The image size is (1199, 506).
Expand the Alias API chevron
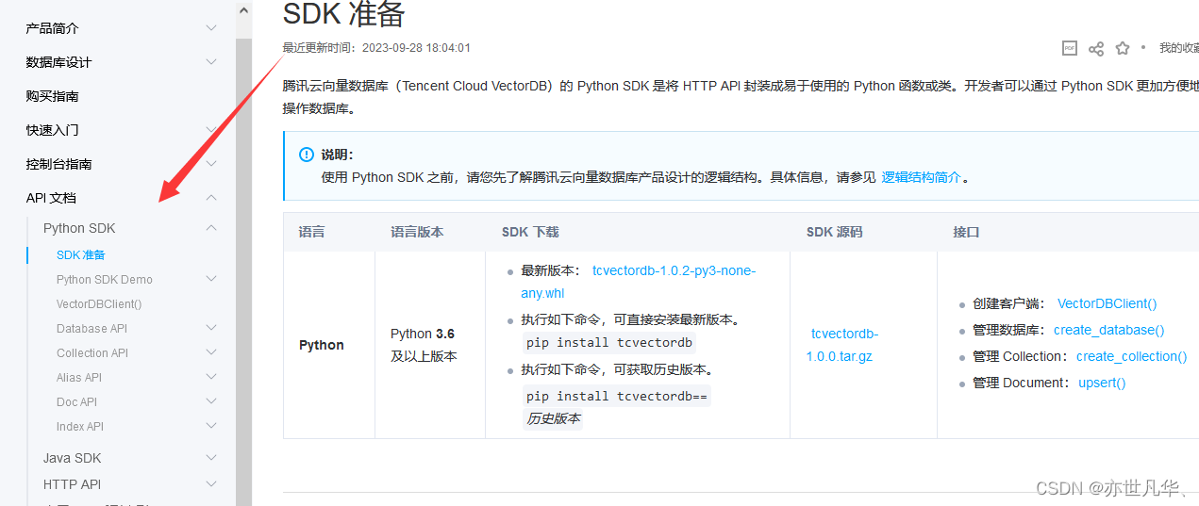click(211, 377)
